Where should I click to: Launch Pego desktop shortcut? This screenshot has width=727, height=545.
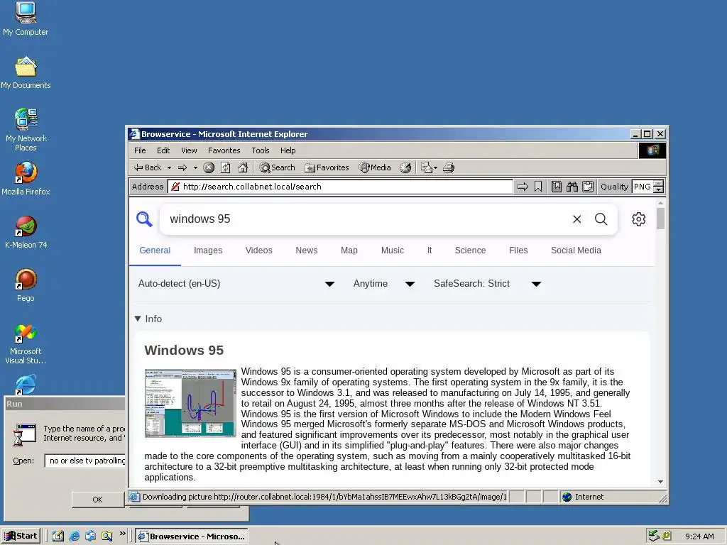(26, 285)
